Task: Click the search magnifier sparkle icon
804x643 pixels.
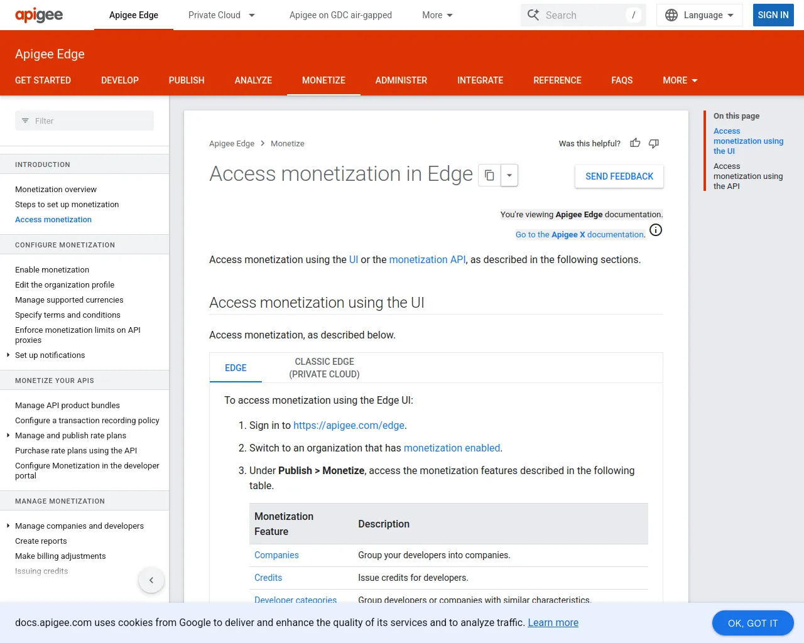Action: (x=533, y=15)
